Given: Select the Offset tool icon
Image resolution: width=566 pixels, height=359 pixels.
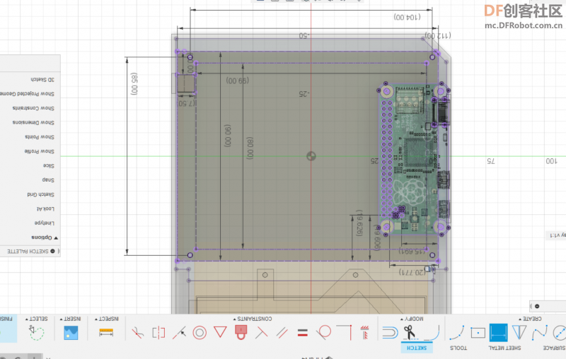Looking at the screenshot, I should [x=390, y=332].
